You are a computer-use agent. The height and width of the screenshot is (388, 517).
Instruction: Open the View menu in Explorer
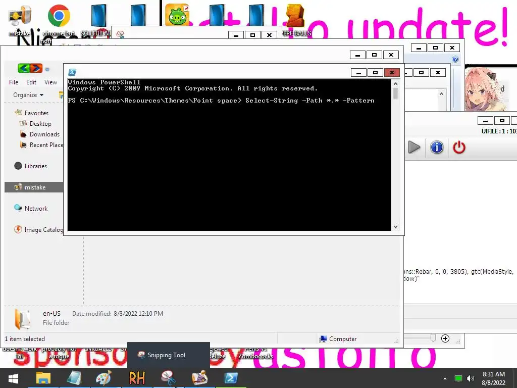(51, 82)
